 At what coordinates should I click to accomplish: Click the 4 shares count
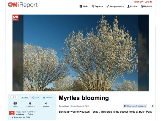[x=46, y=105]
